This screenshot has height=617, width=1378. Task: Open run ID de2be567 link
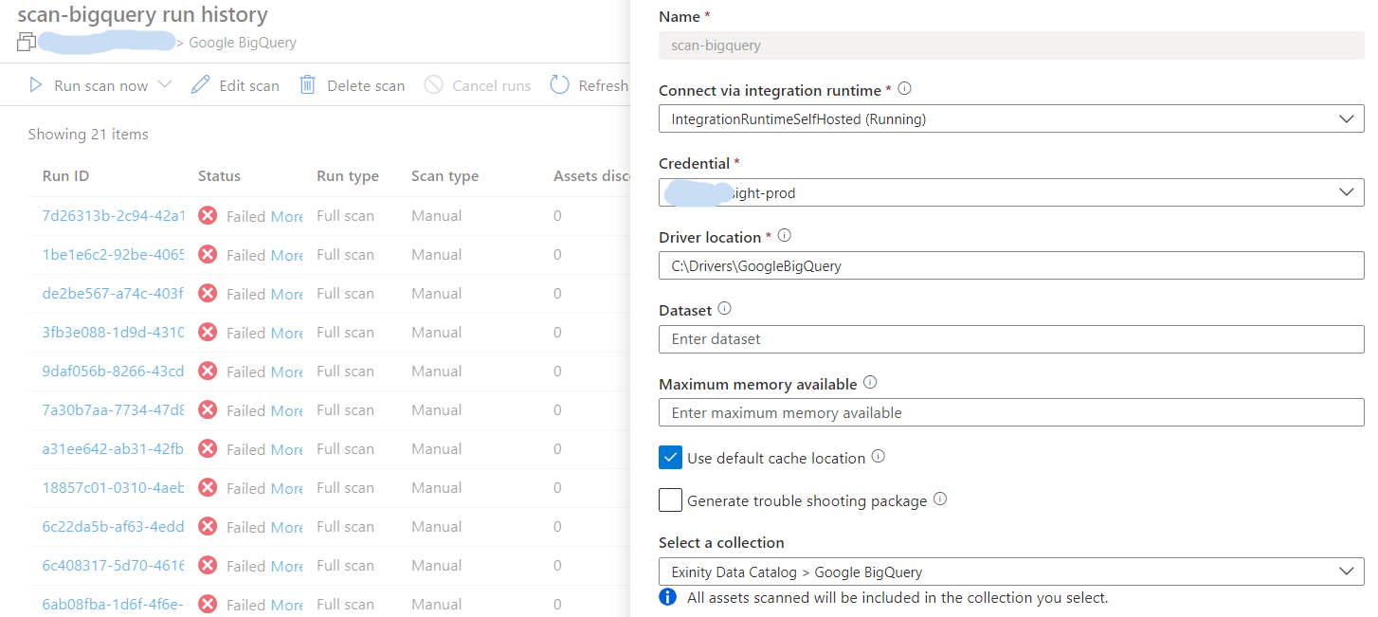coord(113,294)
